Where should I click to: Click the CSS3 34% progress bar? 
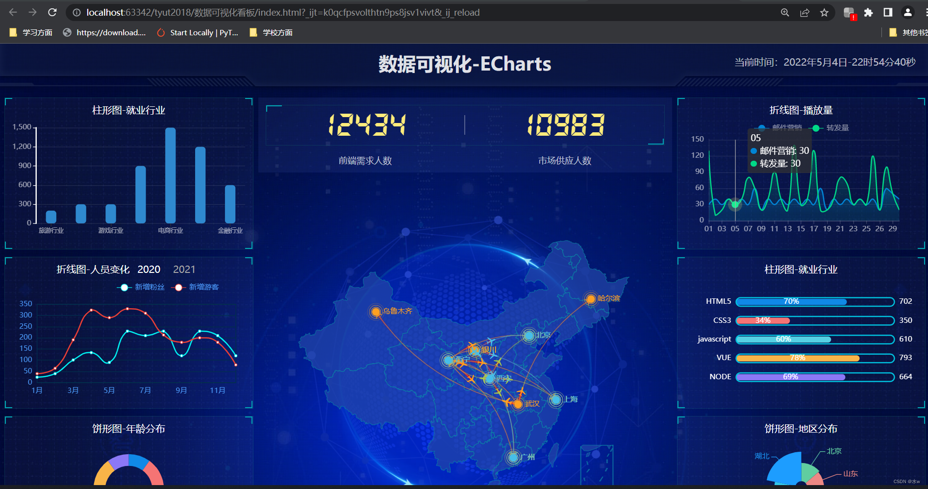point(815,320)
